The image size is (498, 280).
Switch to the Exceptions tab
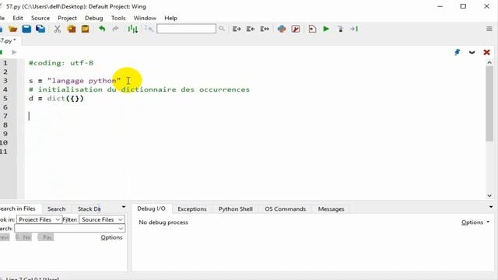(192, 209)
